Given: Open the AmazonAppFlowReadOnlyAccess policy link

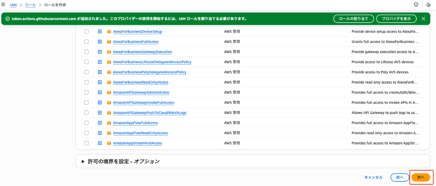Looking at the screenshot, I should click(x=140, y=133).
